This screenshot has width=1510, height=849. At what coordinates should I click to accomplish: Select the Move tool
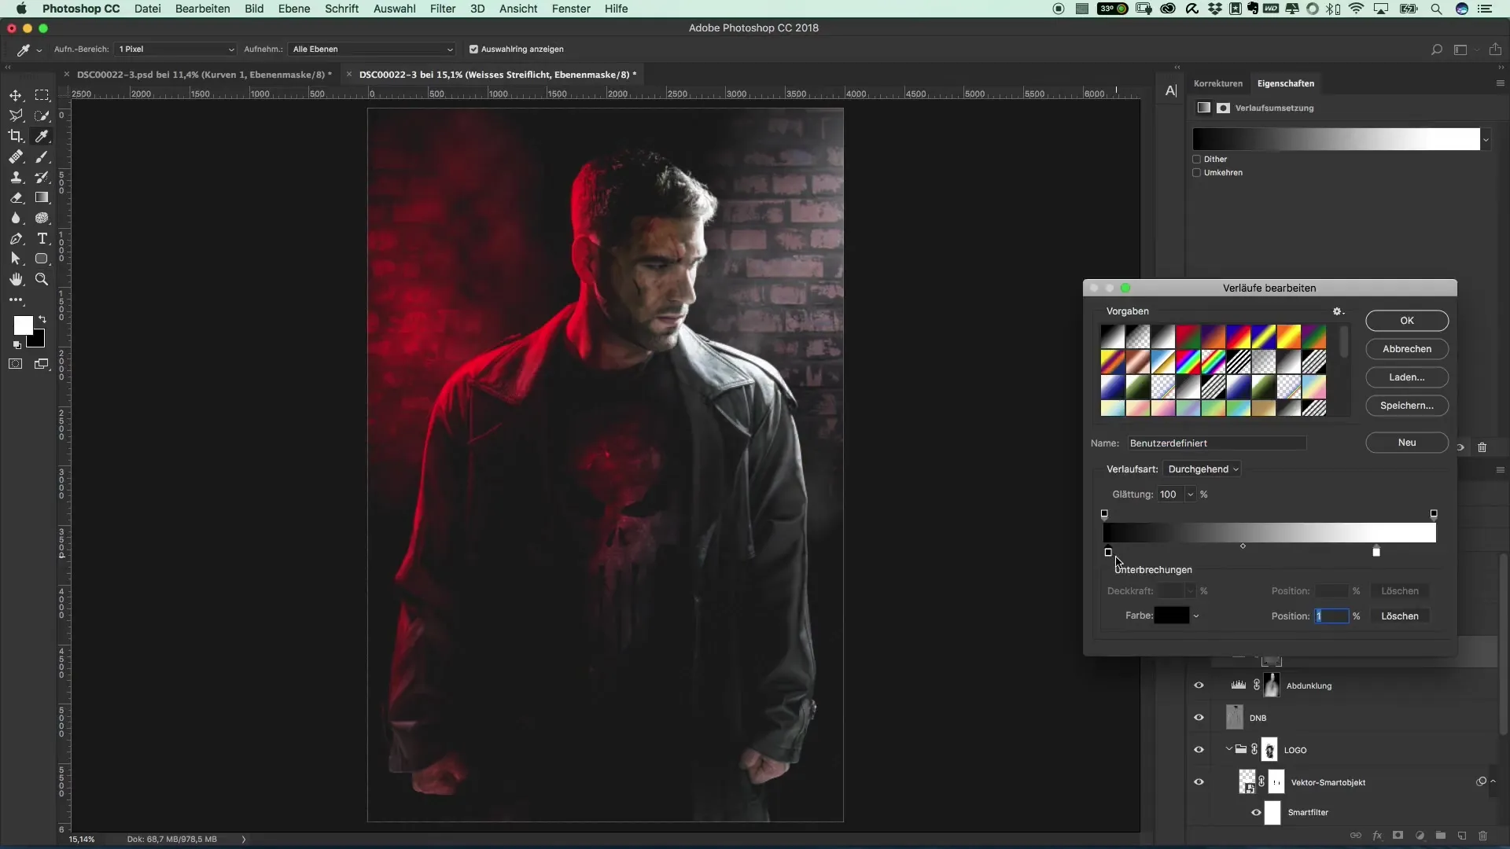[x=16, y=95]
